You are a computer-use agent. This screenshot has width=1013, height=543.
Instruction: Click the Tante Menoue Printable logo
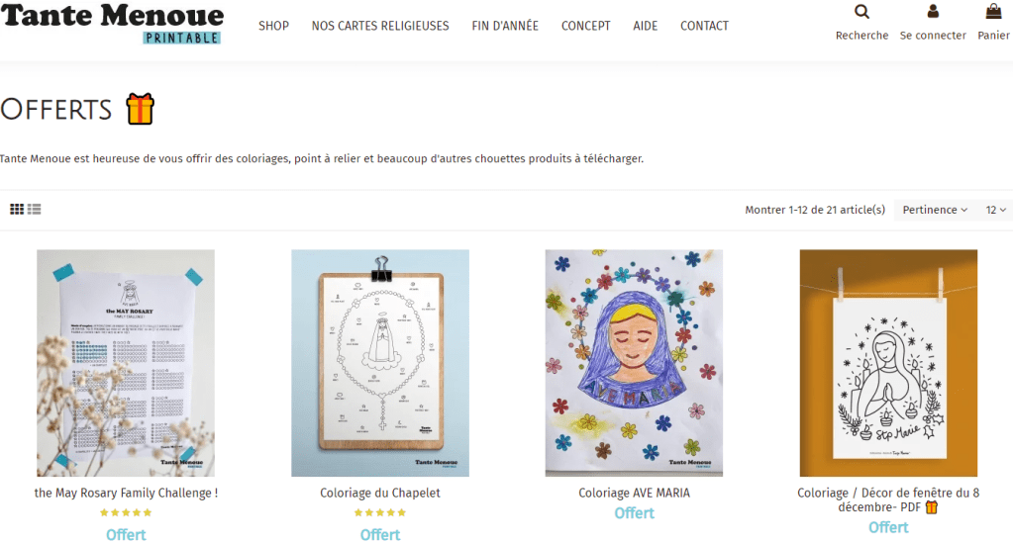pyautogui.click(x=113, y=24)
